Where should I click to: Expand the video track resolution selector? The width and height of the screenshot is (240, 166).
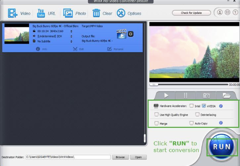click(71, 31)
